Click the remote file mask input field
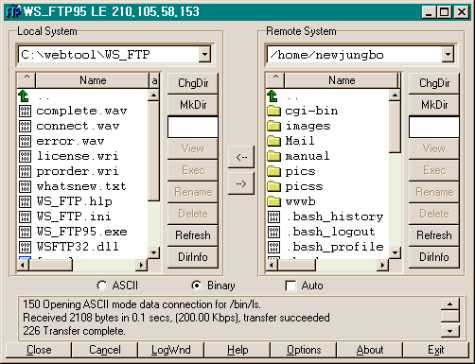The width and height of the screenshot is (475, 364). coord(434,128)
